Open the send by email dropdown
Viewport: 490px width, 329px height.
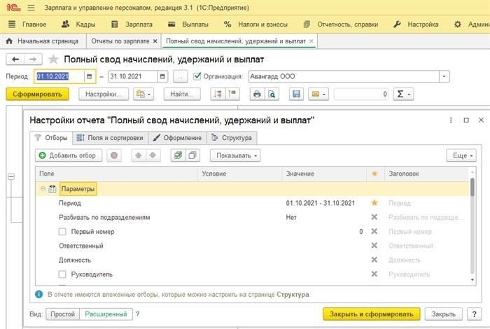(x=318, y=94)
